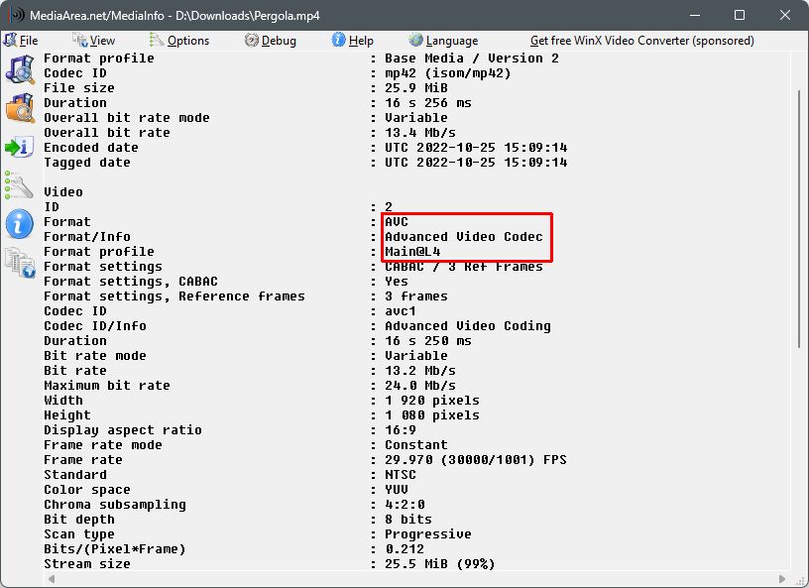This screenshot has height=588, width=809.
Task: Click the horizontal scrollbar right arrow
Action: pyautogui.click(x=782, y=579)
